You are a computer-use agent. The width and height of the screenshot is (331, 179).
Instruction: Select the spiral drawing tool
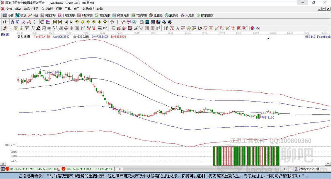point(33,28)
